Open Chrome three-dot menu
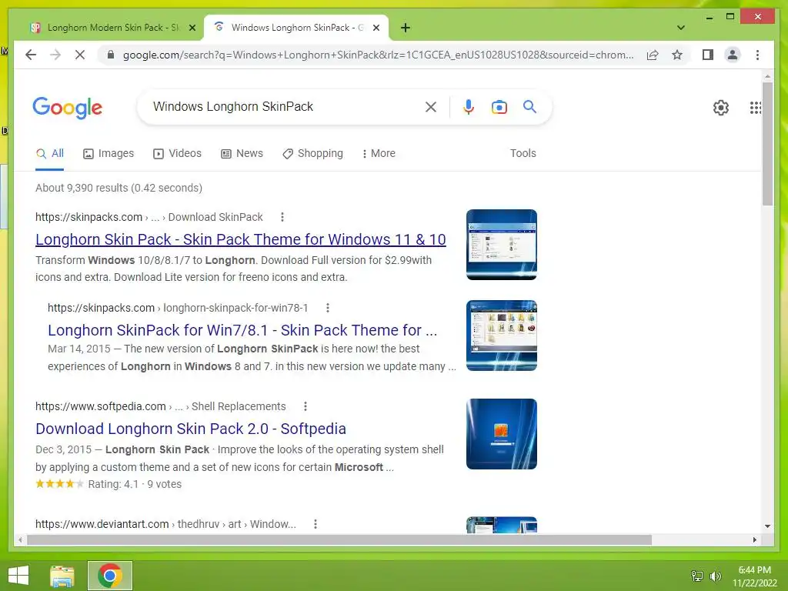This screenshot has width=788, height=591. (x=757, y=55)
